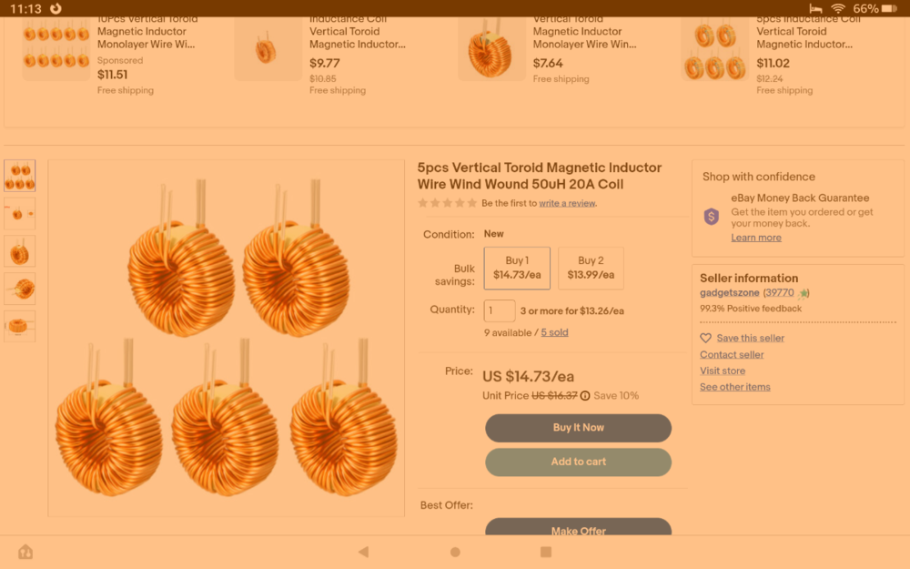
Task: Tap the circle home button at bottom
Action: (x=454, y=551)
